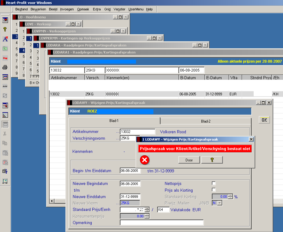
Task: Click the Nieuwe Begindatum date field
Action: [130, 184]
